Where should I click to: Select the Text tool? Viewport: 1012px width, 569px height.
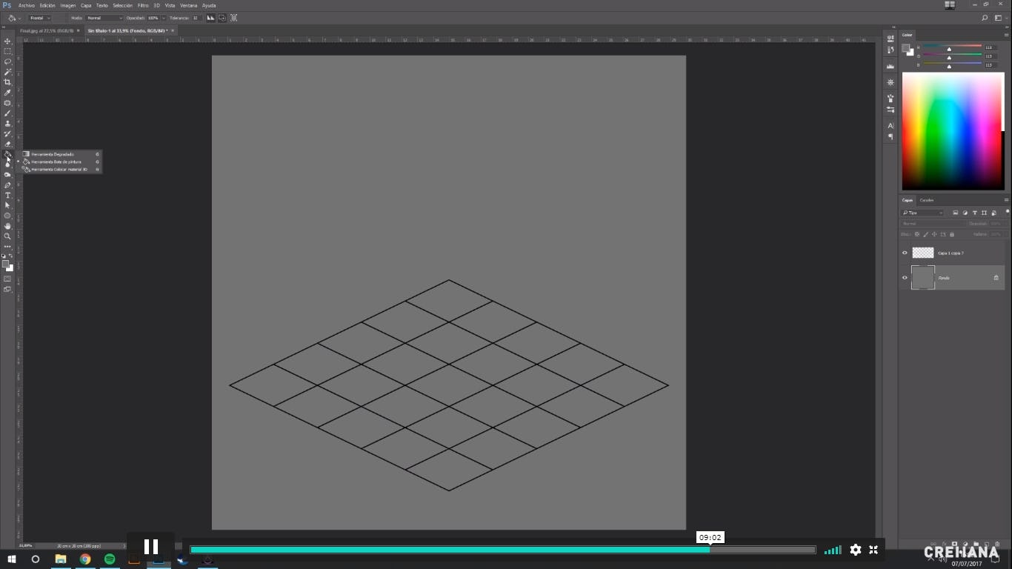pos(7,195)
